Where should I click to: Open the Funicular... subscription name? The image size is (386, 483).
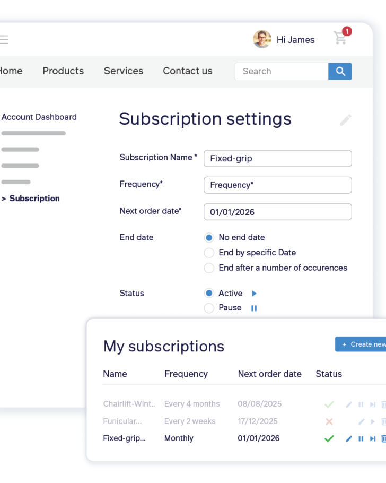(x=122, y=421)
